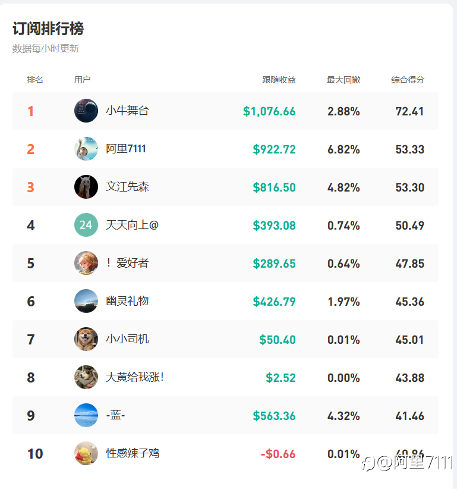Click the avatar next to ！爱好者
Image resolution: width=457 pixels, height=489 pixels.
[x=86, y=263]
